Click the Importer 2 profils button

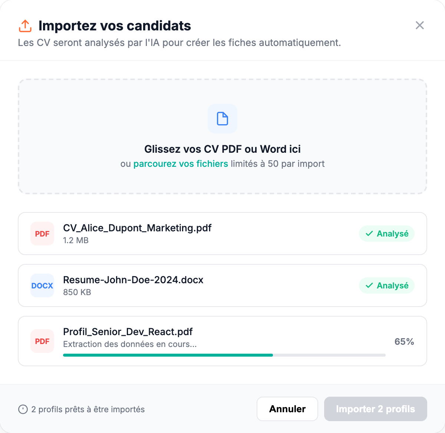point(375,409)
